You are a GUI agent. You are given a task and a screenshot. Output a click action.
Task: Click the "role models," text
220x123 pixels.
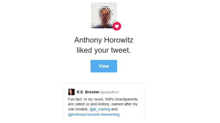click(x=78, y=109)
